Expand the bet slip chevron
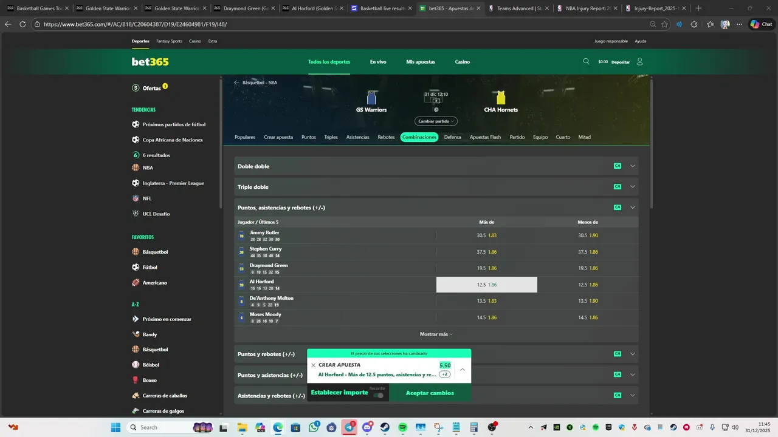This screenshot has width=778, height=437. click(x=462, y=370)
